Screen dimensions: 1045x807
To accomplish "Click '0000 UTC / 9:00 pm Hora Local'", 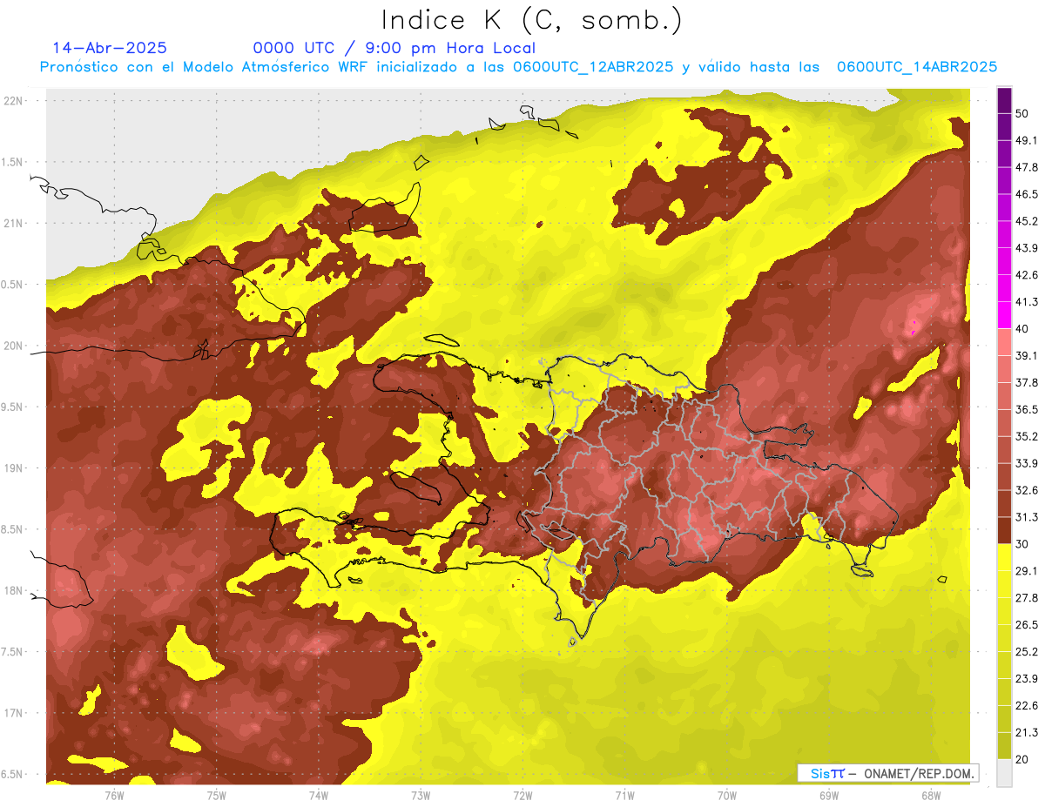I will coord(394,48).
